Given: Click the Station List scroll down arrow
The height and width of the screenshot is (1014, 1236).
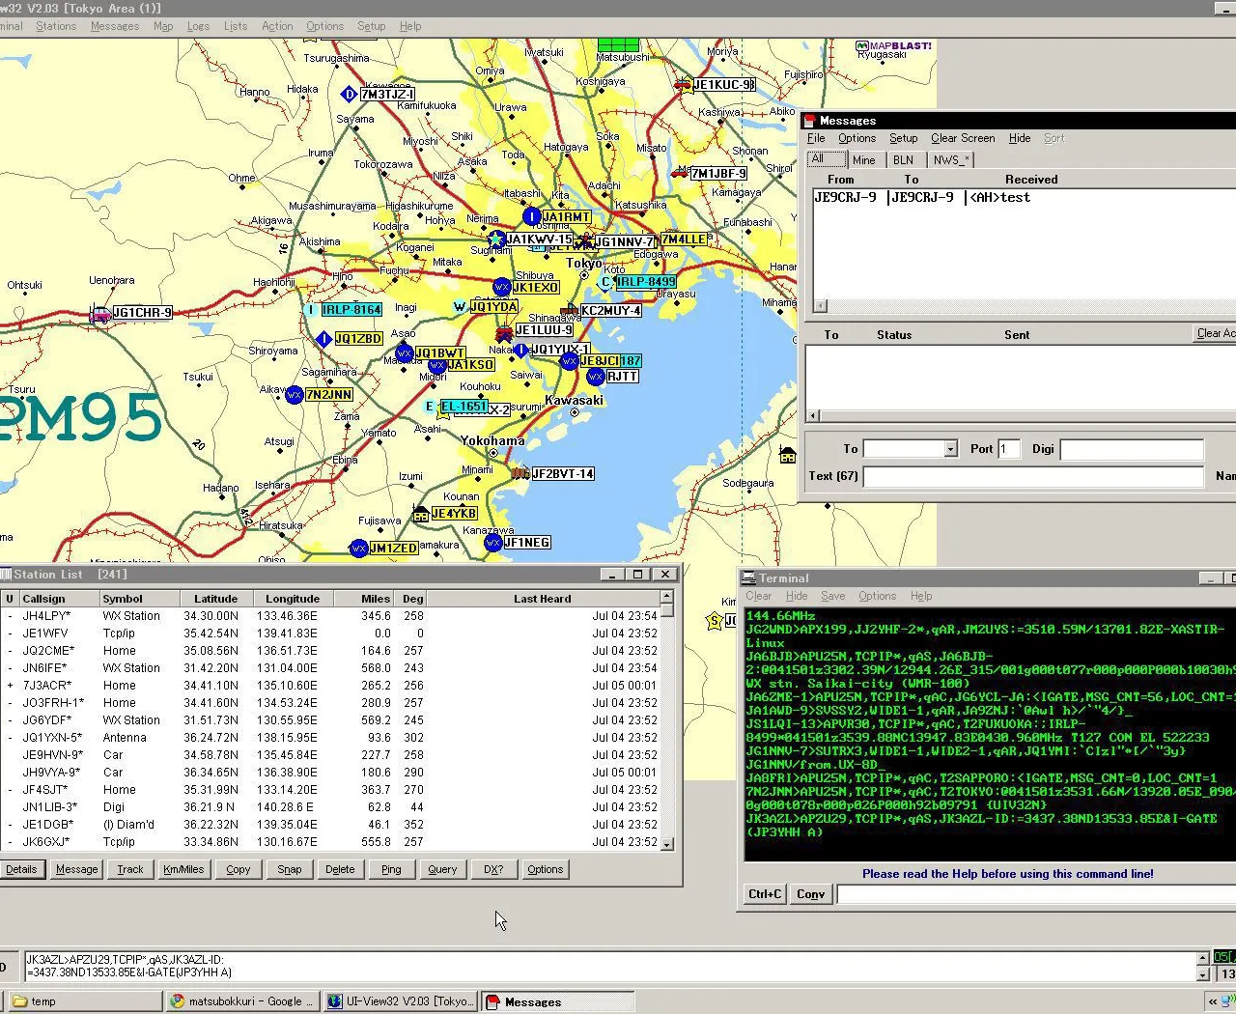Looking at the screenshot, I should pos(666,843).
